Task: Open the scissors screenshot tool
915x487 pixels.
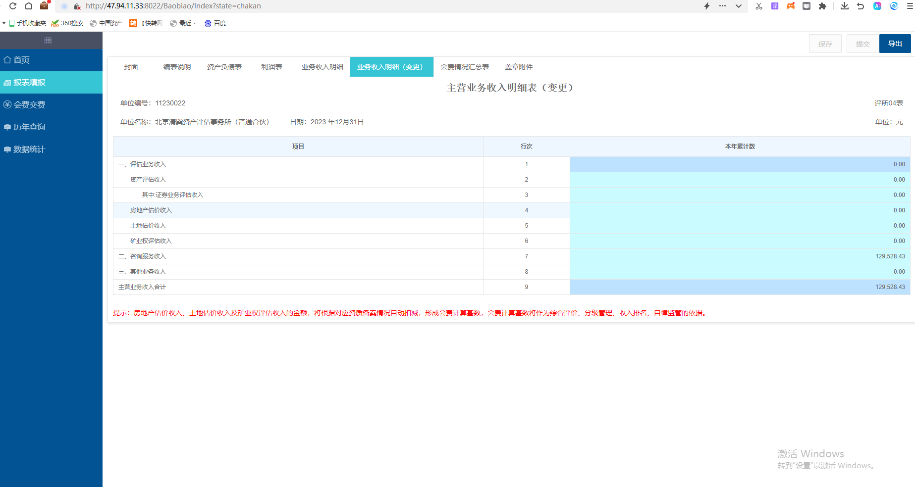Action: 758,6
